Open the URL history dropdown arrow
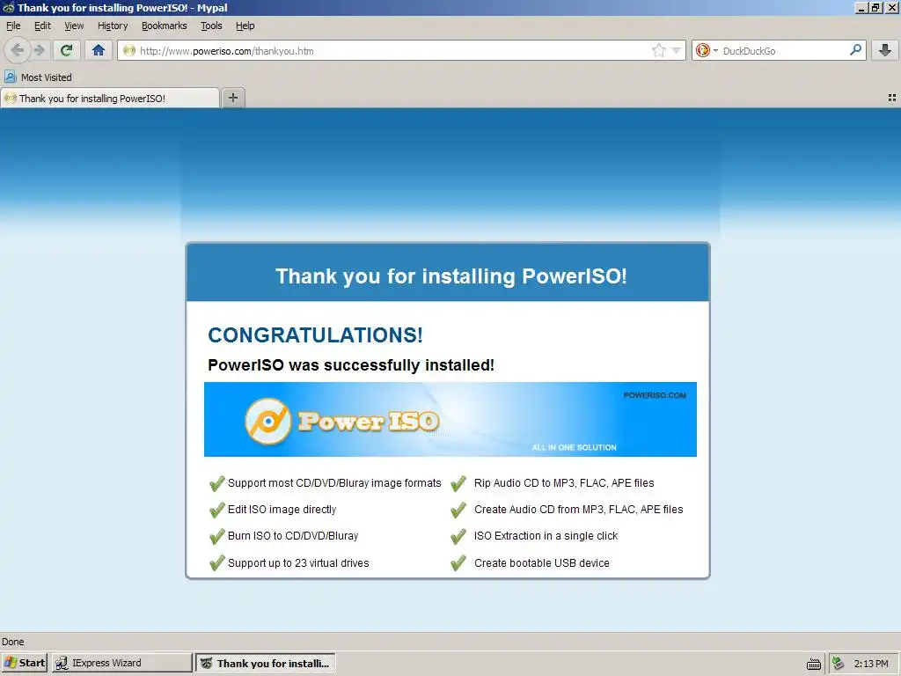 tap(677, 50)
